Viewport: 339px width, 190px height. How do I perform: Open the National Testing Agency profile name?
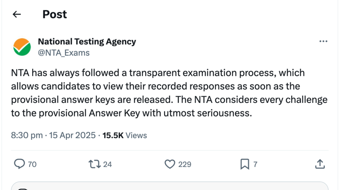point(87,42)
